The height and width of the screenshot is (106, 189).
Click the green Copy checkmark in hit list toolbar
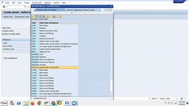[33, 16]
